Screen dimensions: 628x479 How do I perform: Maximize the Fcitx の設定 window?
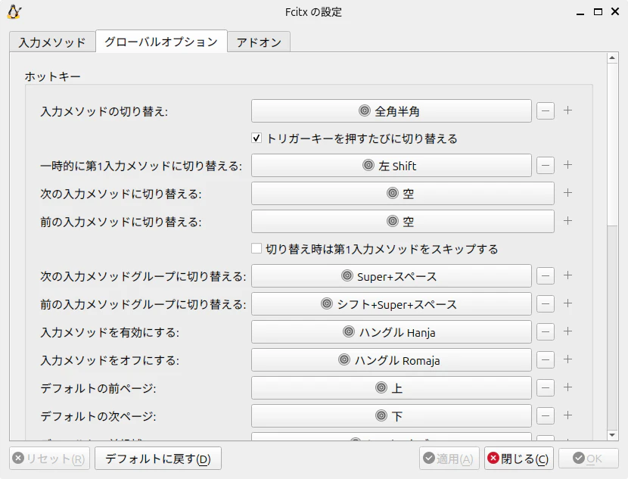click(x=598, y=12)
